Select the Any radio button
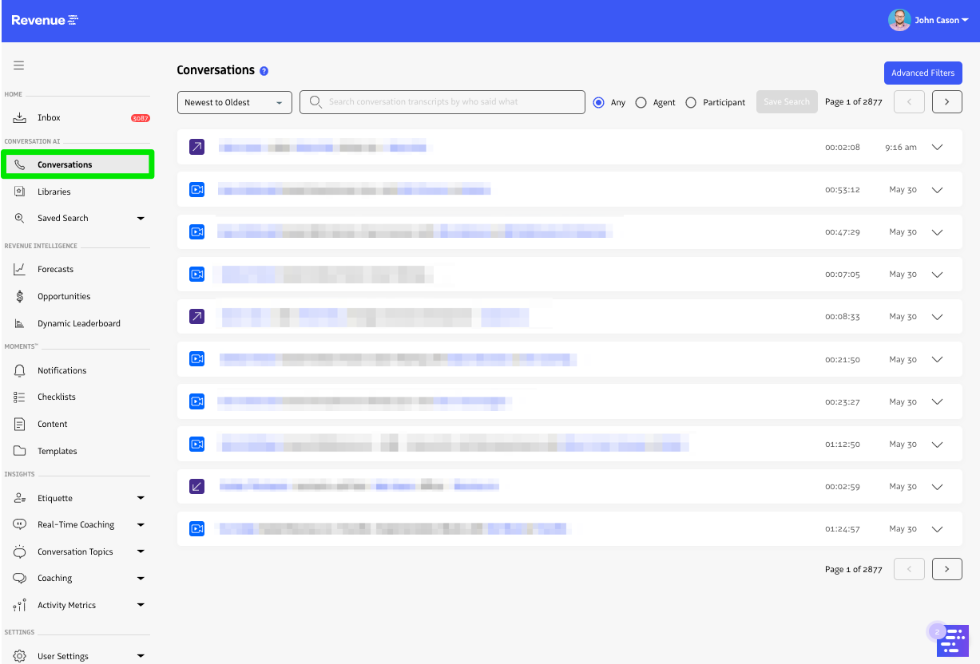The height and width of the screenshot is (664, 980). point(599,103)
